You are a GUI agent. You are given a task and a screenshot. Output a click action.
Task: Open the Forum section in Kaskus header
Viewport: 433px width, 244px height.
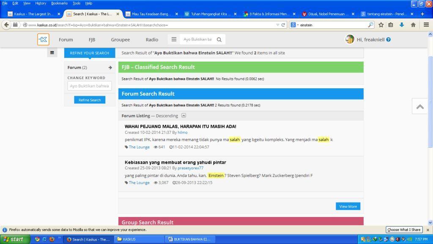66,40
